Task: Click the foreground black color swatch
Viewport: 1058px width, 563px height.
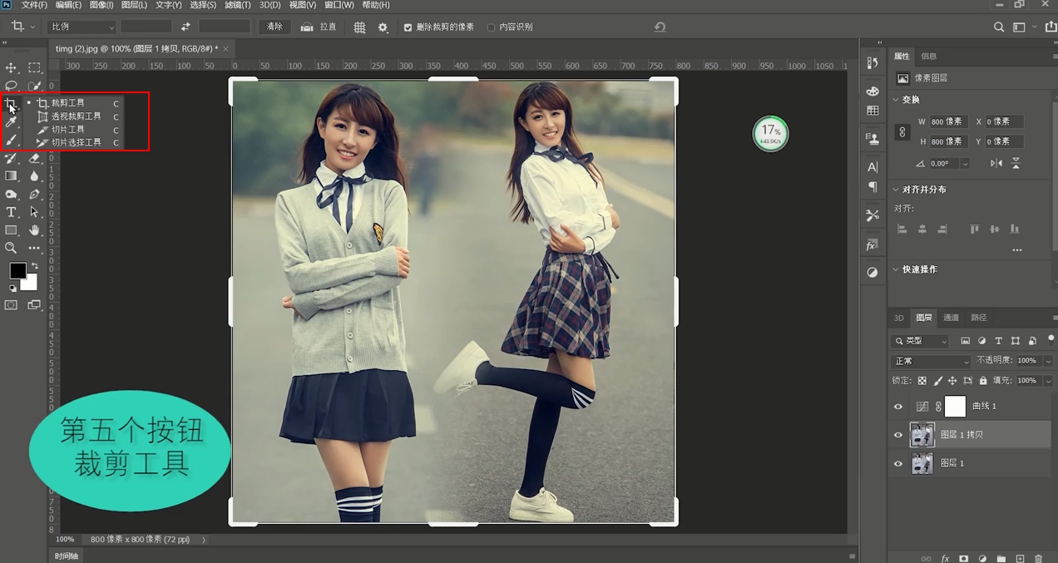Action: tap(17, 270)
